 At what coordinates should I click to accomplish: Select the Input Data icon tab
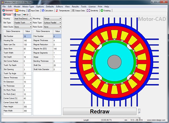point(33,10)
